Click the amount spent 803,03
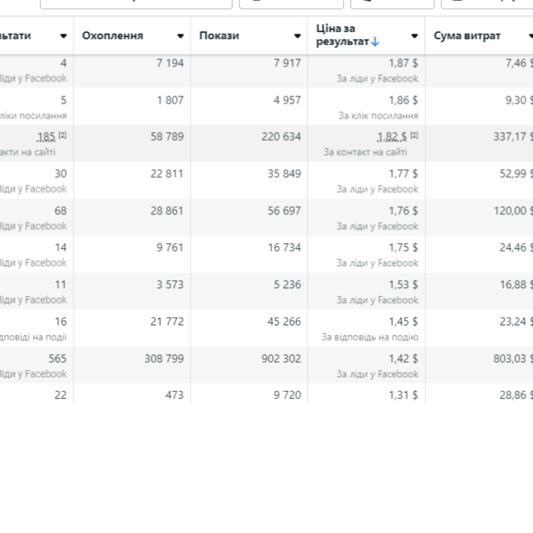 (x=513, y=359)
